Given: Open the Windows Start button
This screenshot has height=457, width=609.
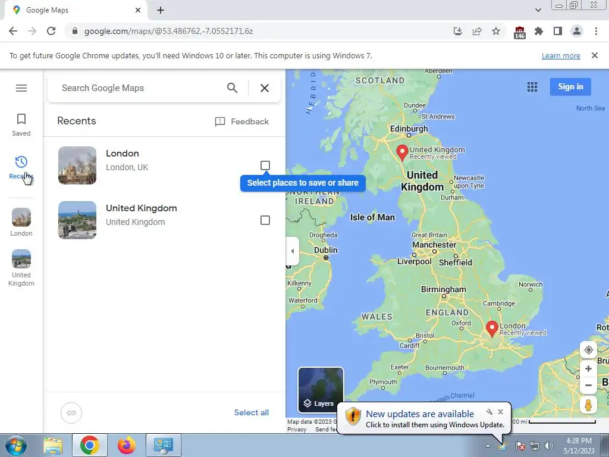Looking at the screenshot, I should pos(16,445).
